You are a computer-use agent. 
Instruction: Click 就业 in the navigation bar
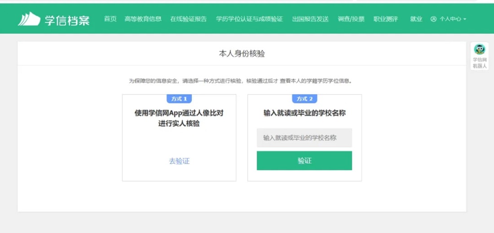pos(416,19)
